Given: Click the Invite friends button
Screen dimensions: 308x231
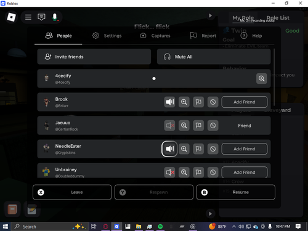Looking at the screenshot, I should [94, 57].
